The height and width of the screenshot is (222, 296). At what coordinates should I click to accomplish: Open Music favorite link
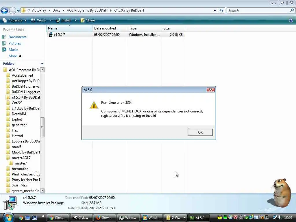coord(13,50)
